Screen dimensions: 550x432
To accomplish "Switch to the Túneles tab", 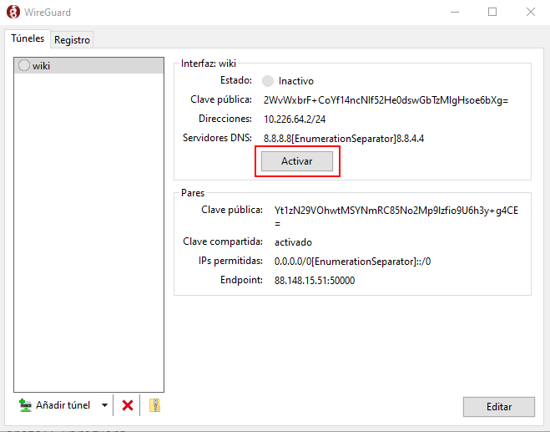I will pos(28,38).
